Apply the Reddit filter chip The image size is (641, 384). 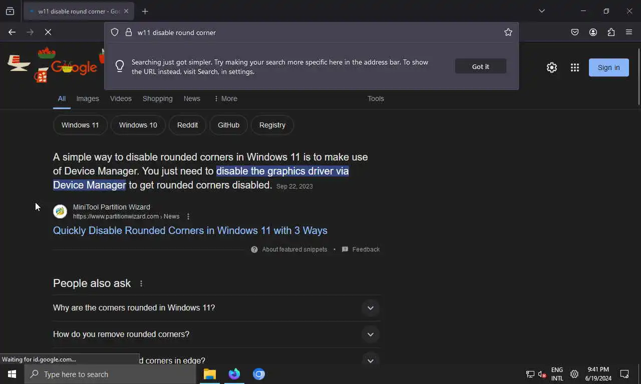click(x=187, y=125)
